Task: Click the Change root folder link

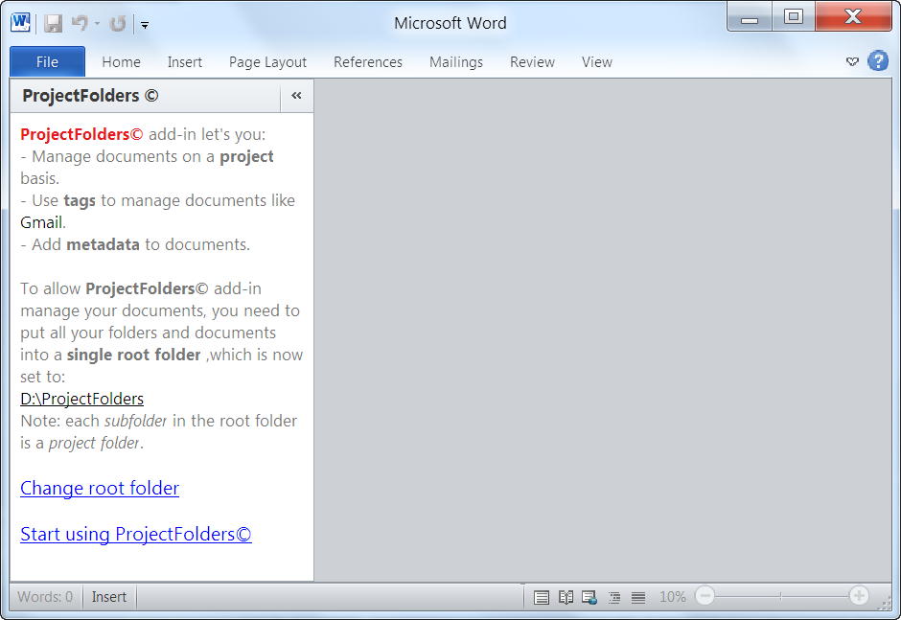Action: point(100,488)
